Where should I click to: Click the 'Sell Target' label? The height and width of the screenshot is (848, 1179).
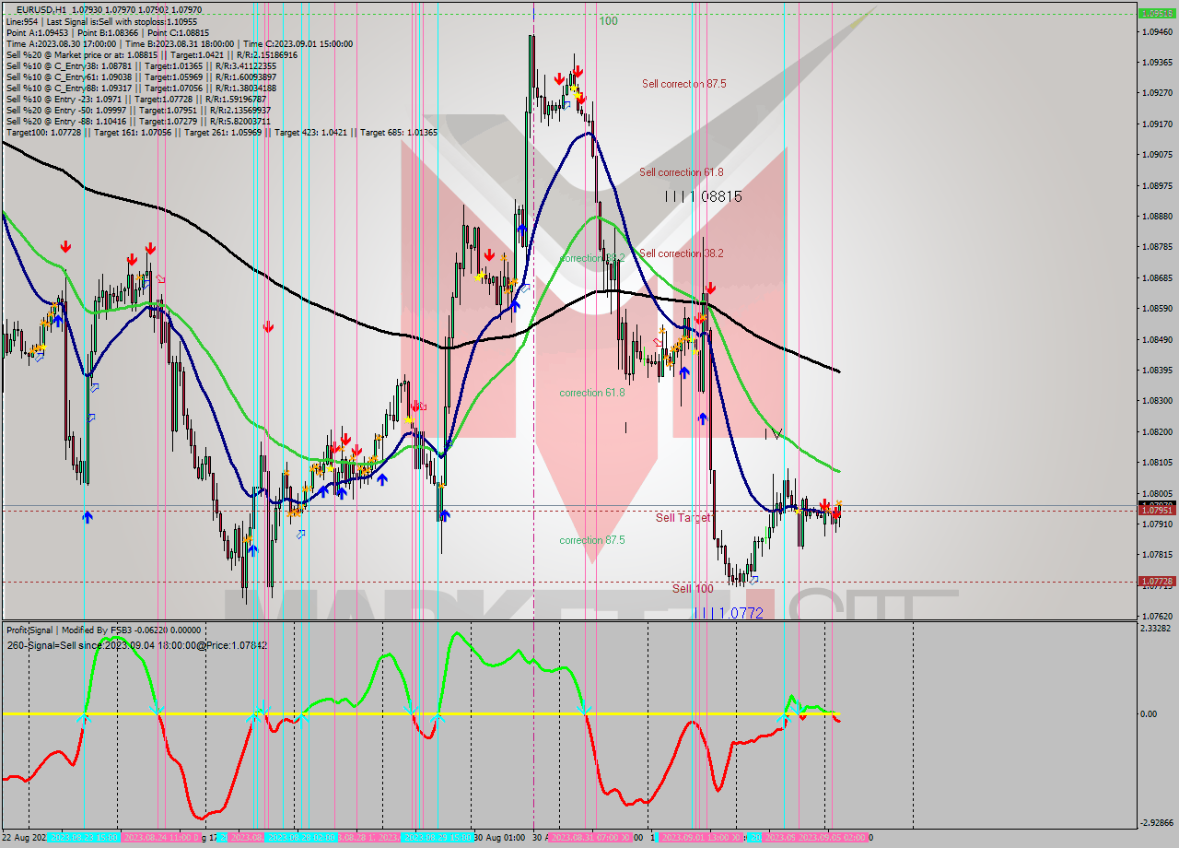(x=683, y=518)
